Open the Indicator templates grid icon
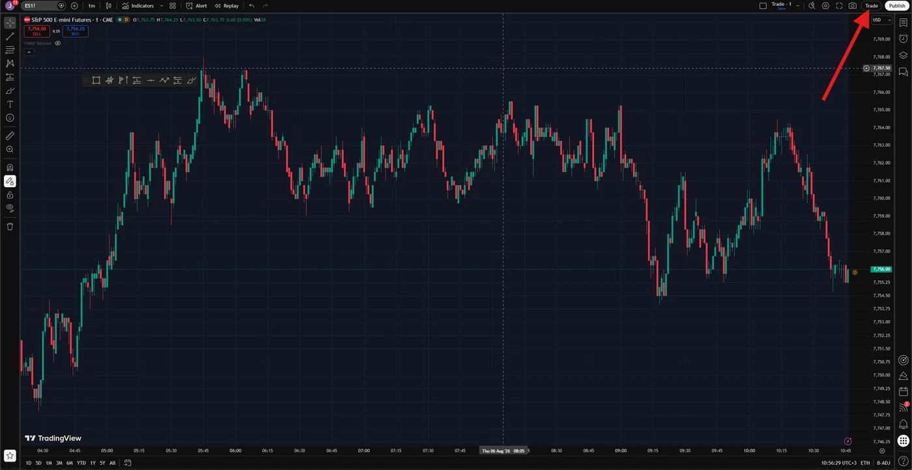 pyautogui.click(x=173, y=5)
